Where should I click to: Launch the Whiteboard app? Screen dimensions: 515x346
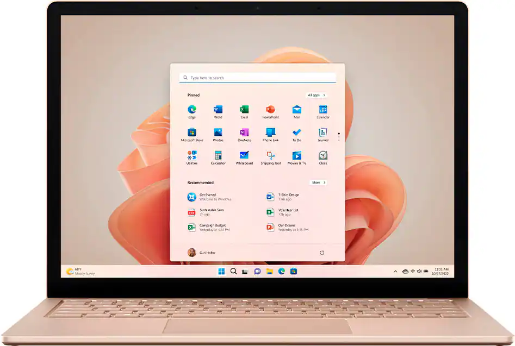pyautogui.click(x=244, y=156)
